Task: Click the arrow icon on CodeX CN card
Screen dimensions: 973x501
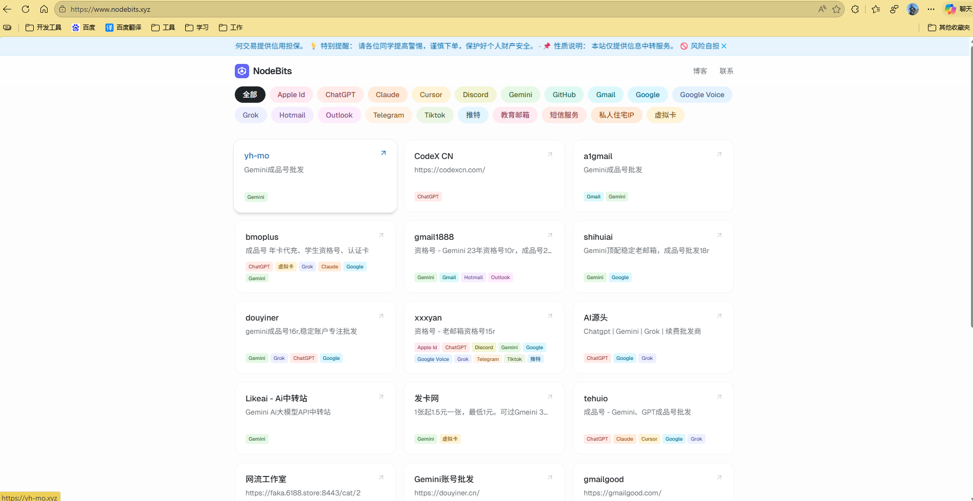Action: (x=550, y=154)
